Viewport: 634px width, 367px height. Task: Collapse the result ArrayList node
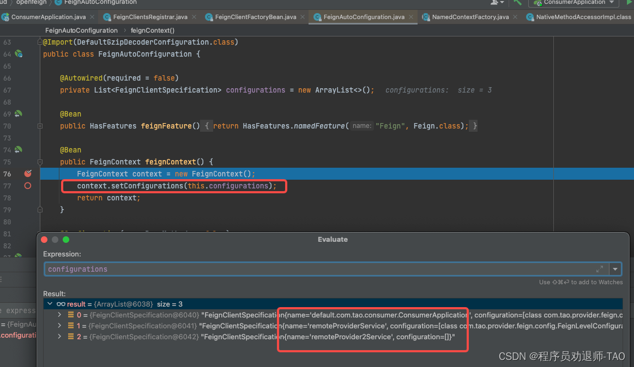tap(50, 304)
